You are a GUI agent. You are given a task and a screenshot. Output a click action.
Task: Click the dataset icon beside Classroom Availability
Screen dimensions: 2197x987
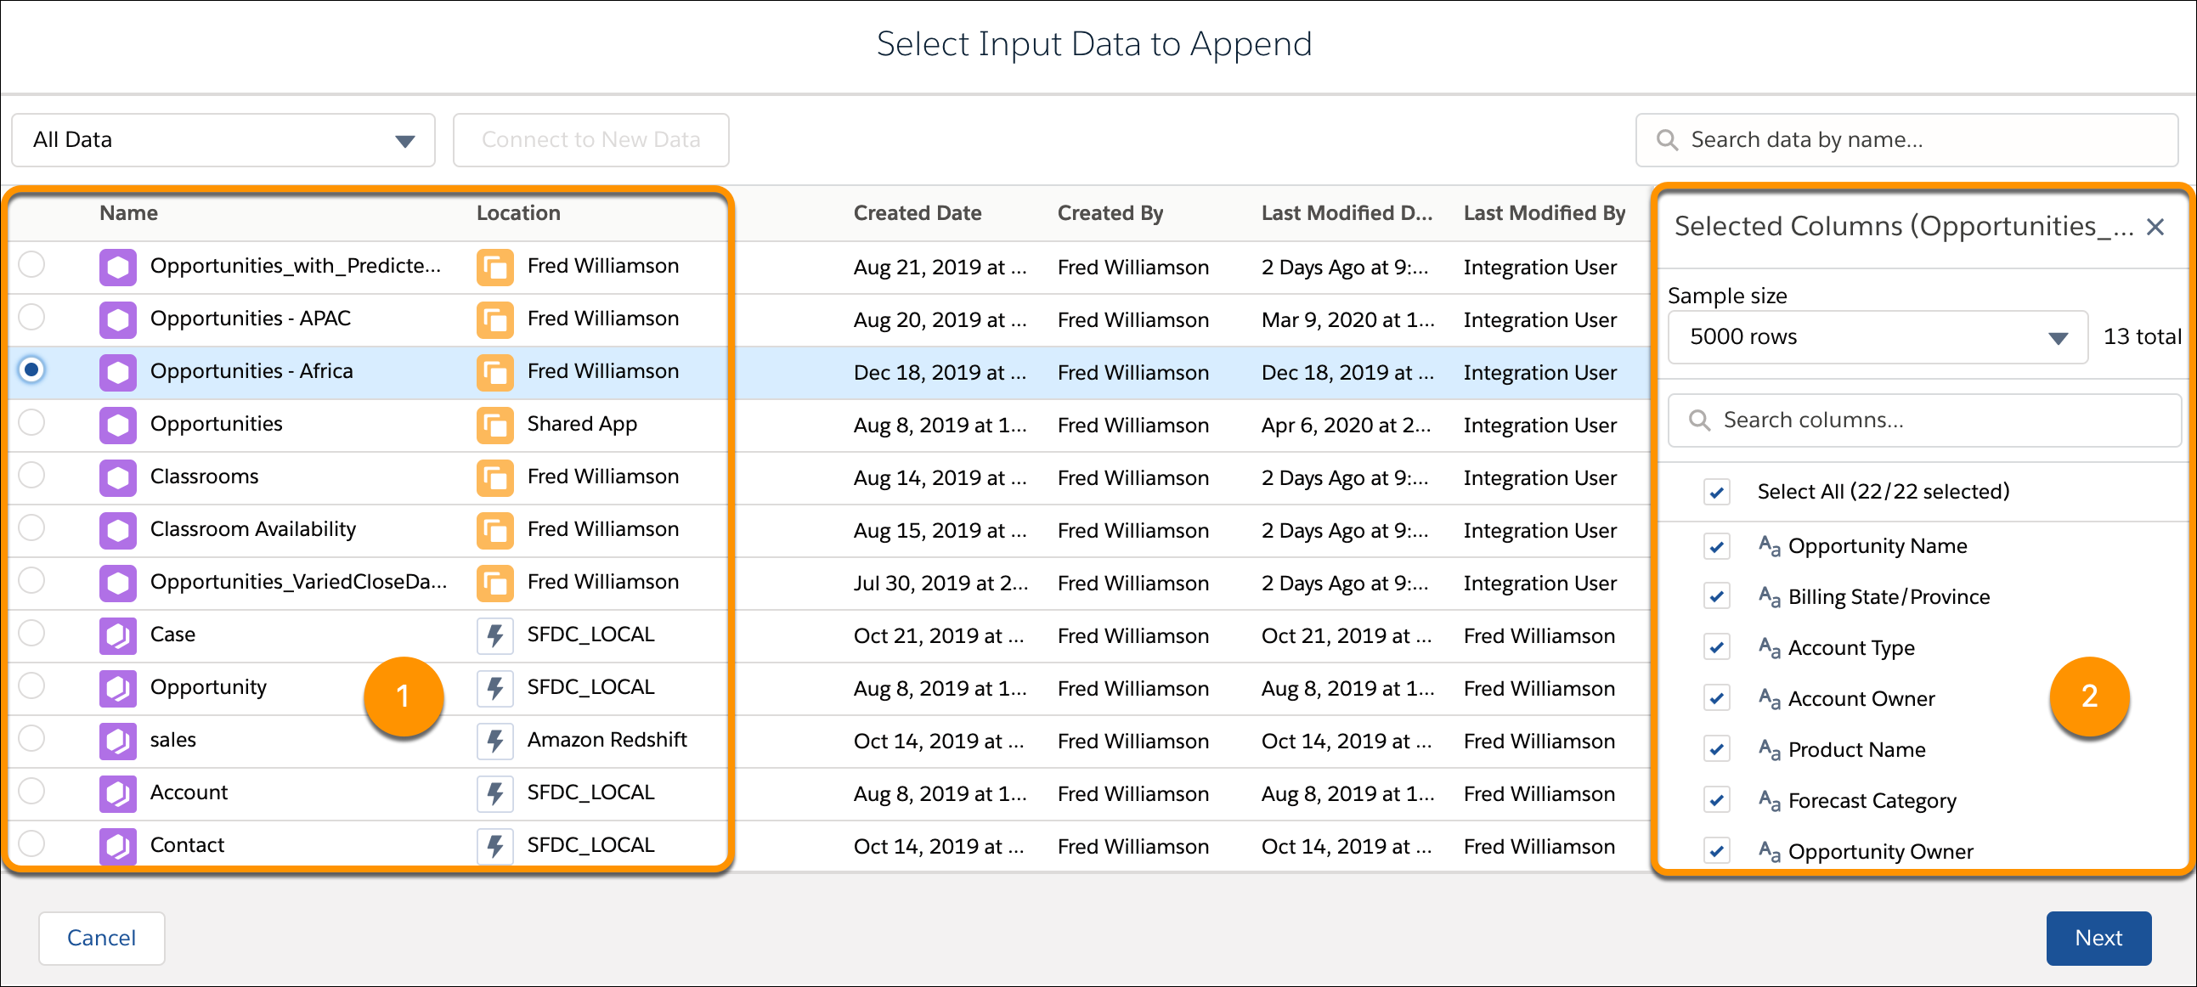coord(118,529)
